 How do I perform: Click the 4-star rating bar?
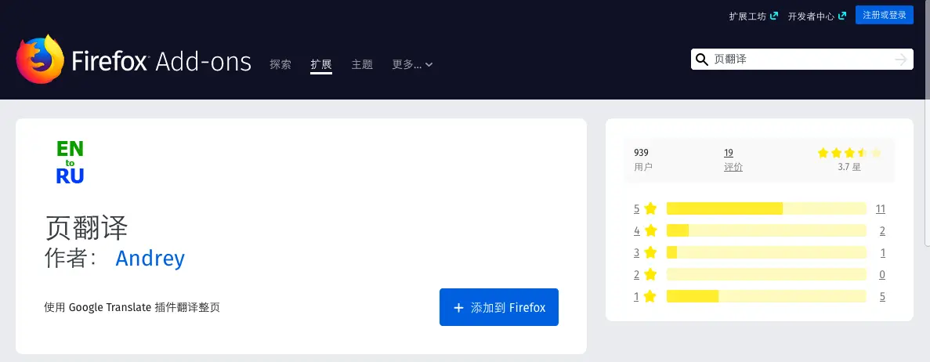pos(766,230)
